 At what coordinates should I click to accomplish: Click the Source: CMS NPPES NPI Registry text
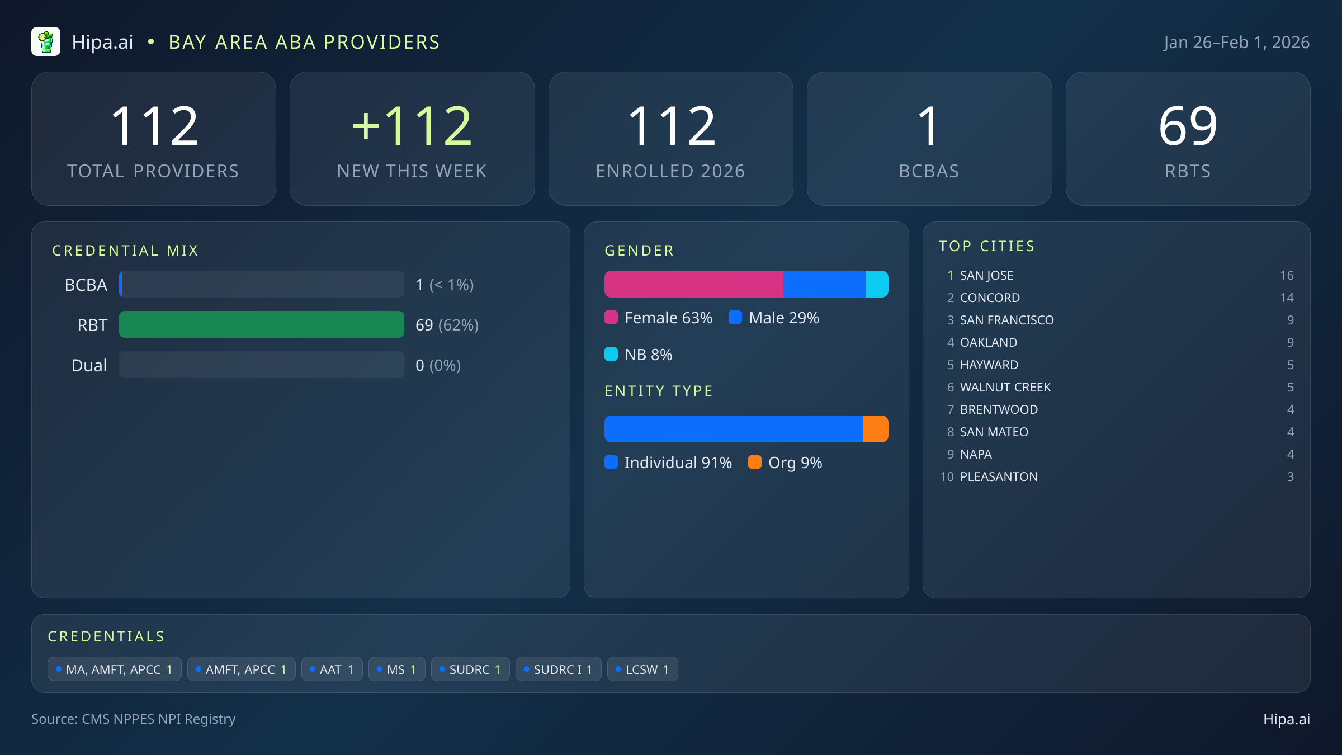click(134, 719)
